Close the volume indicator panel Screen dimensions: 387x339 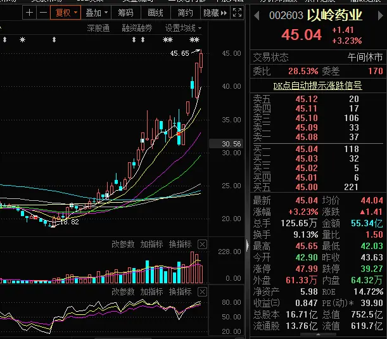pos(202,245)
